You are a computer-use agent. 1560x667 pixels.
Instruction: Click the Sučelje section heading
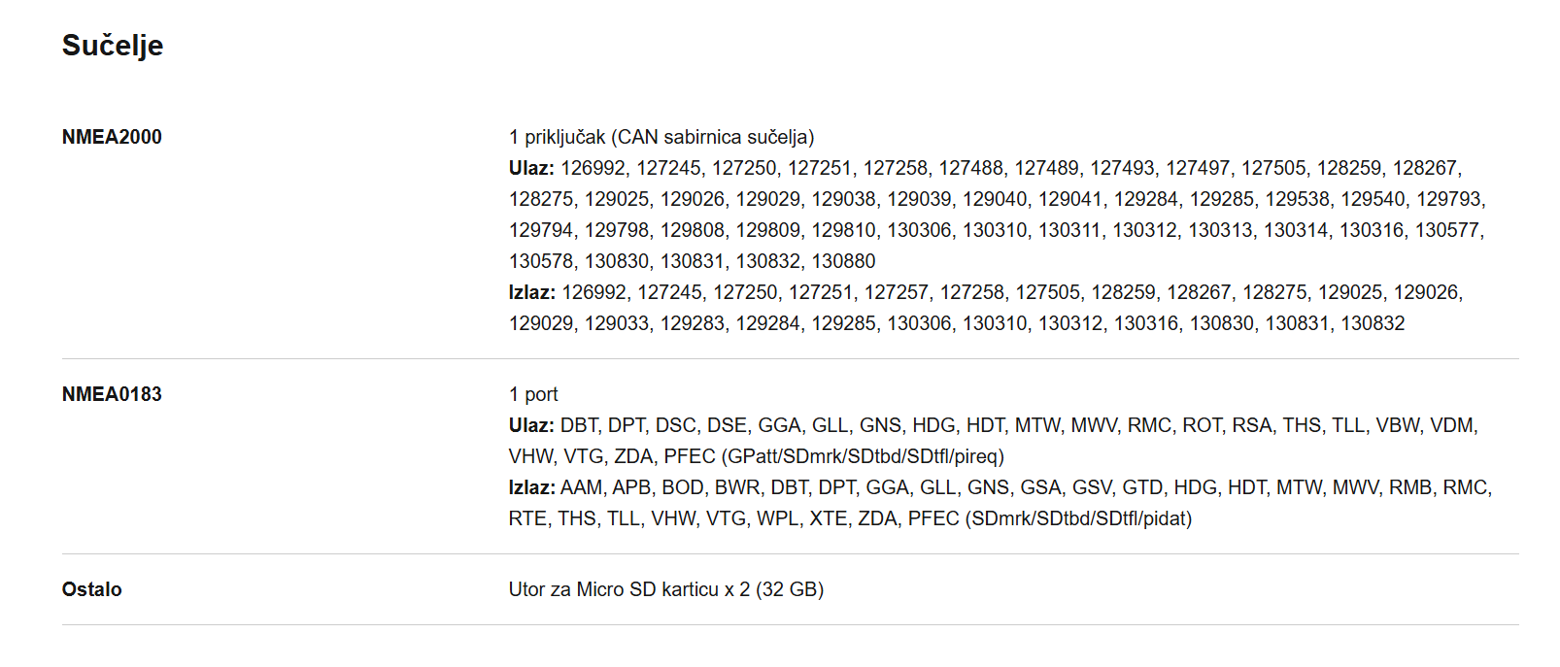(113, 46)
